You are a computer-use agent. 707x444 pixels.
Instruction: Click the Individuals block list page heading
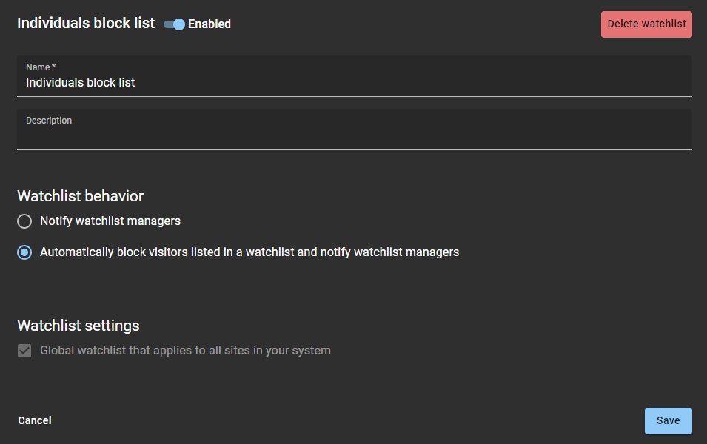coord(86,23)
